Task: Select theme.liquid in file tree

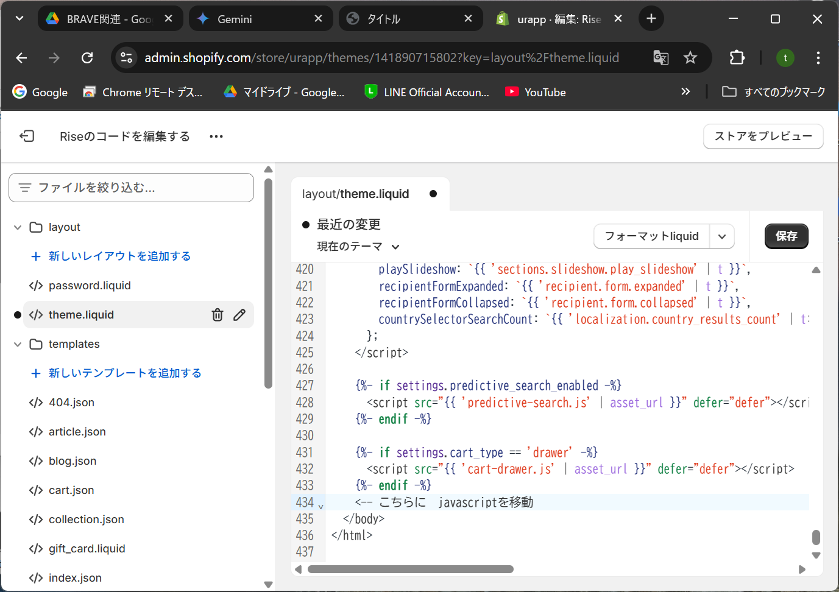Action: pyautogui.click(x=81, y=315)
